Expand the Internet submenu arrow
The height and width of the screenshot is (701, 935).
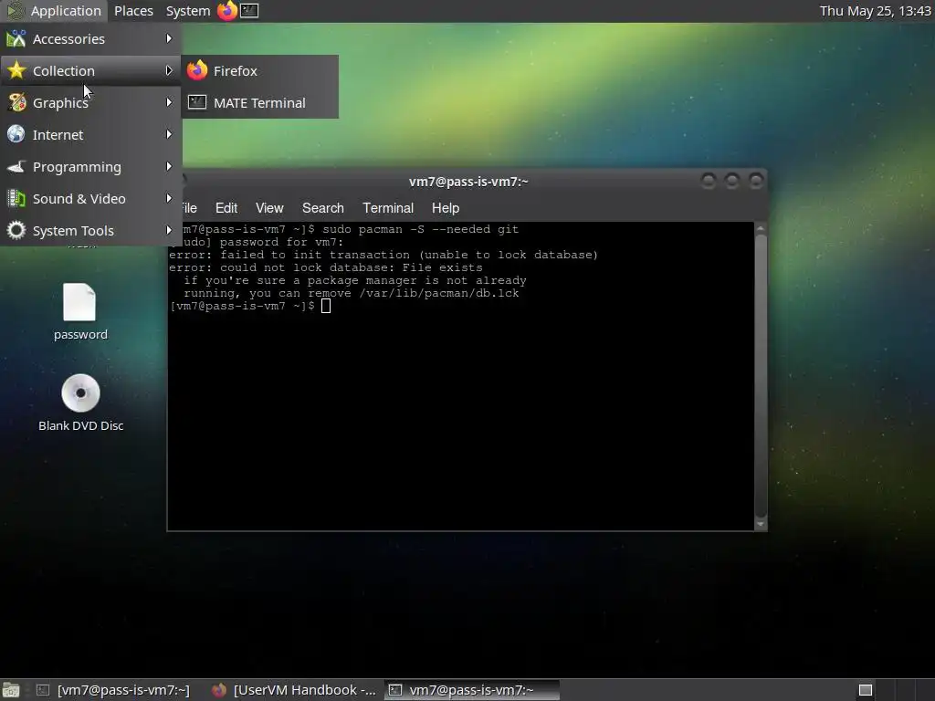coord(169,134)
